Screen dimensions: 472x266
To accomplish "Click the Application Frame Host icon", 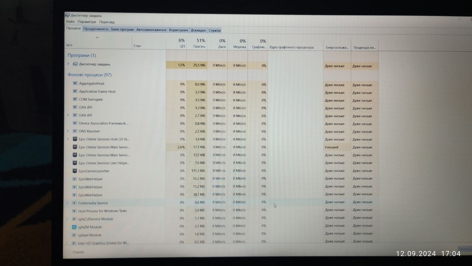I will [x=75, y=91].
